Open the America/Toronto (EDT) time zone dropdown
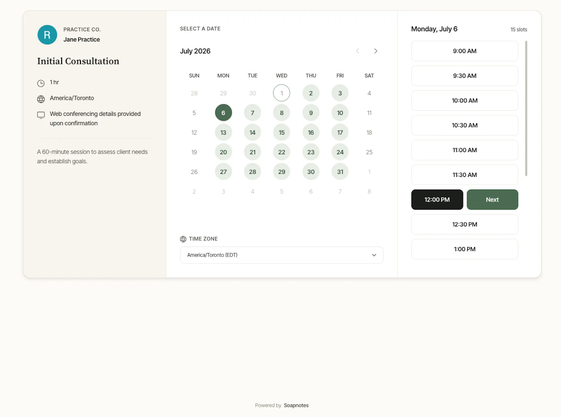Image resolution: width=561 pixels, height=417 pixels. click(x=282, y=255)
